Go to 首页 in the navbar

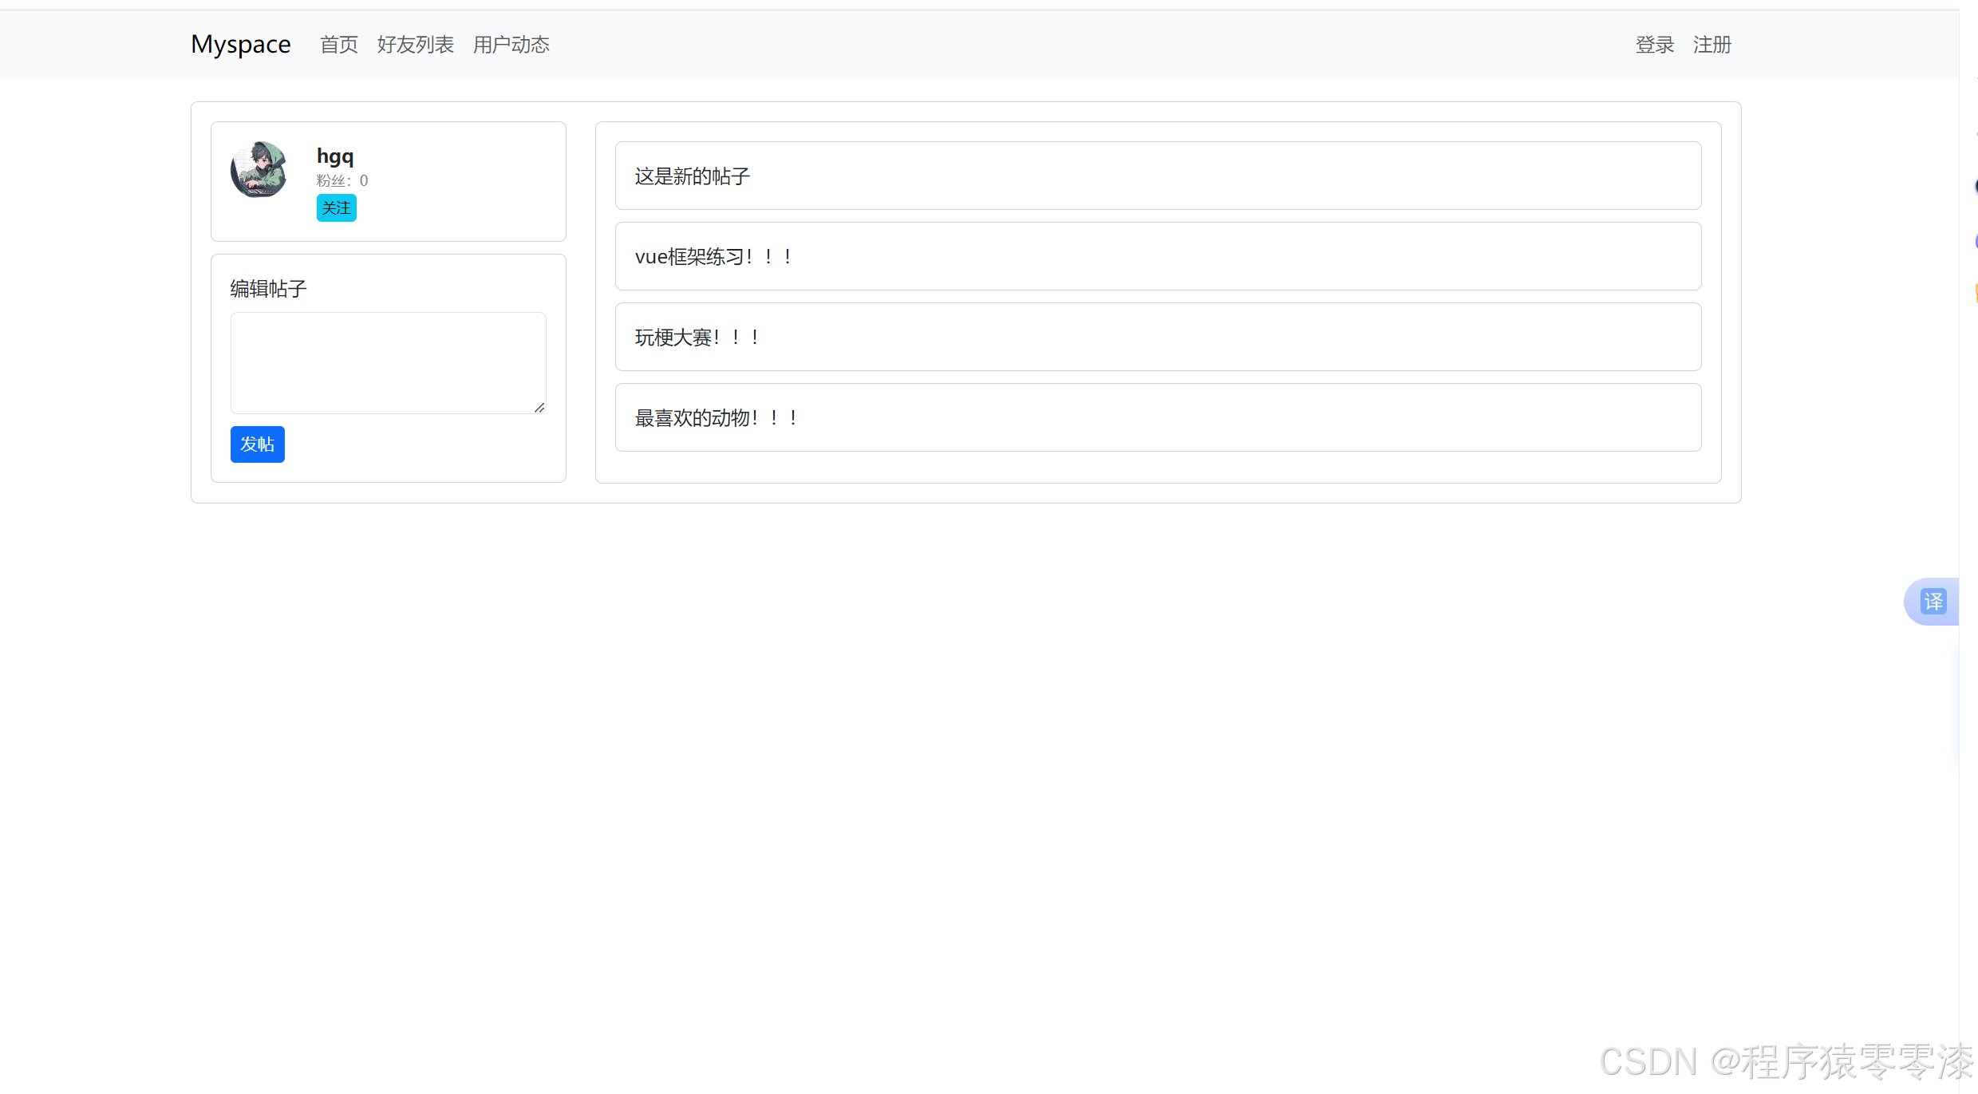pyautogui.click(x=338, y=45)
